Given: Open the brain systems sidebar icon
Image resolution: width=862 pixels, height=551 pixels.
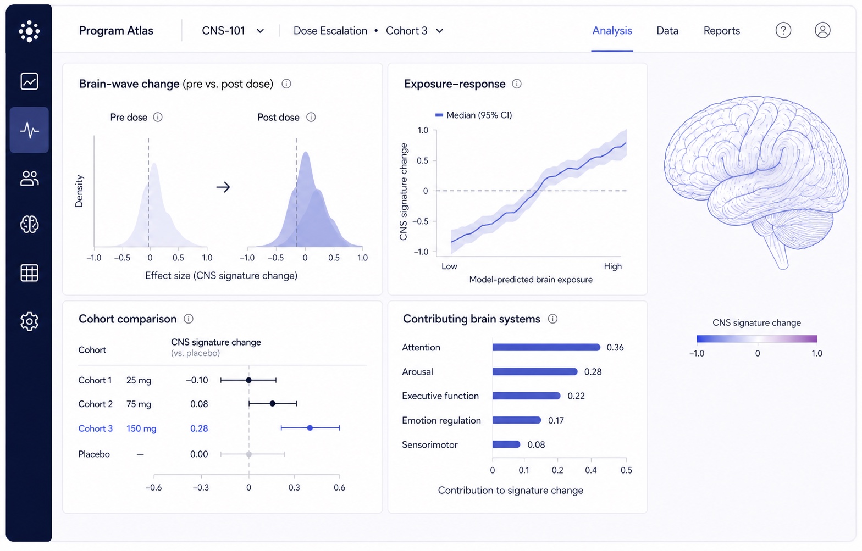Looking at the screenshot, I should coord(29,224).
